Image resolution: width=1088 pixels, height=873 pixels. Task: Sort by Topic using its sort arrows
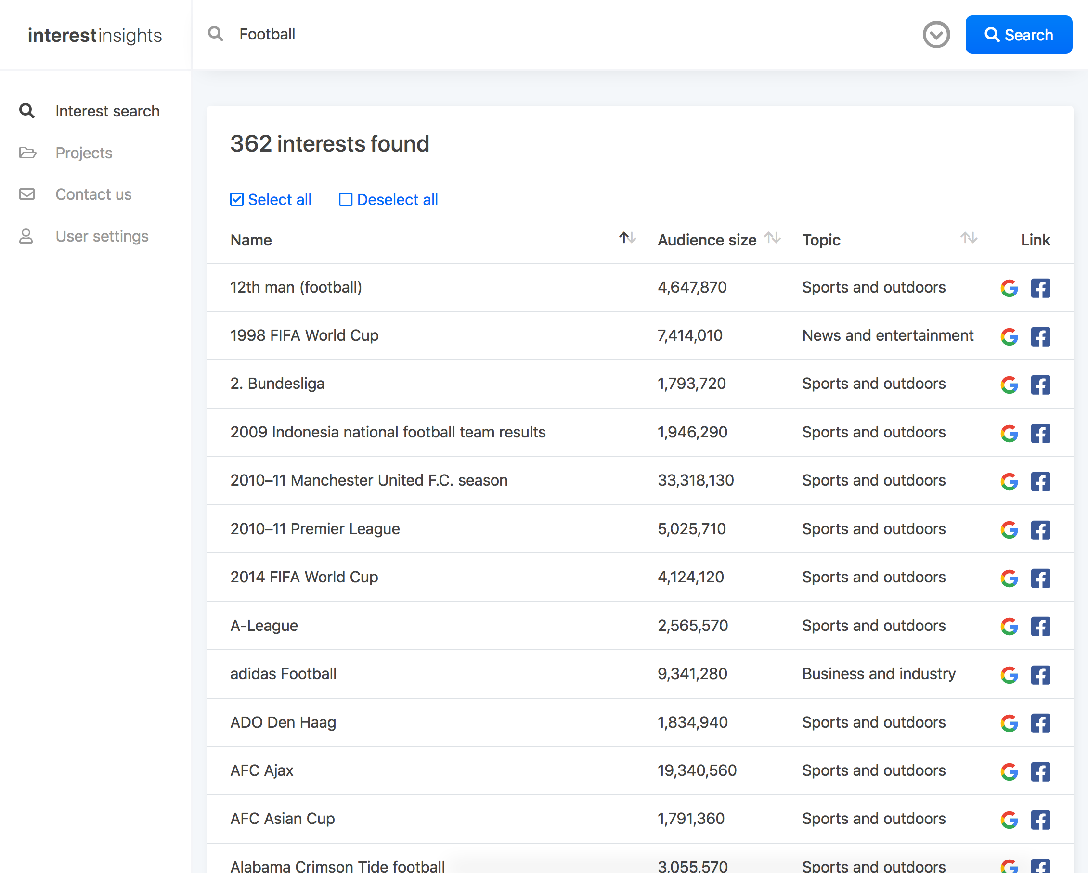click(969, 238)
